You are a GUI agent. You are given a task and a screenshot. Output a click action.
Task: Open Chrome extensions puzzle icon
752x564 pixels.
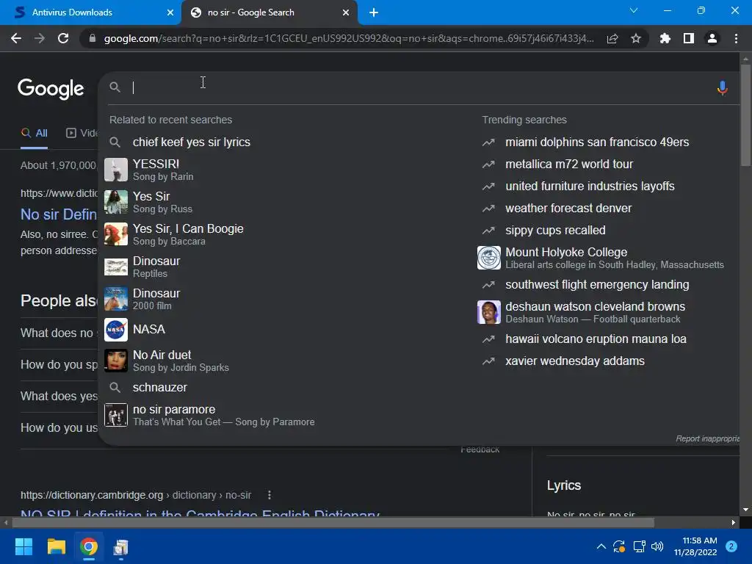coord(665,38)
